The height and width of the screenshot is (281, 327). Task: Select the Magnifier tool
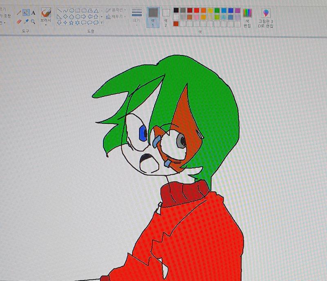click(33, 22)
